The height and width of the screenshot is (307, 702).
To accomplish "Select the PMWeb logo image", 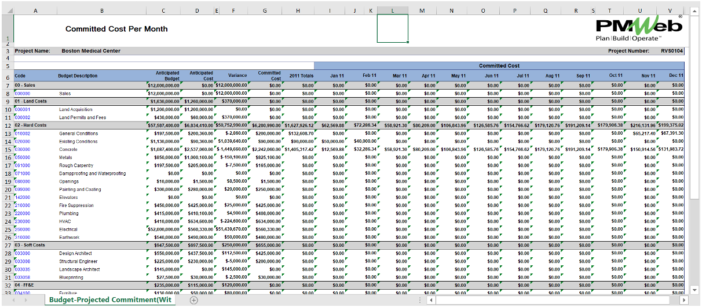I will [639, 28].
